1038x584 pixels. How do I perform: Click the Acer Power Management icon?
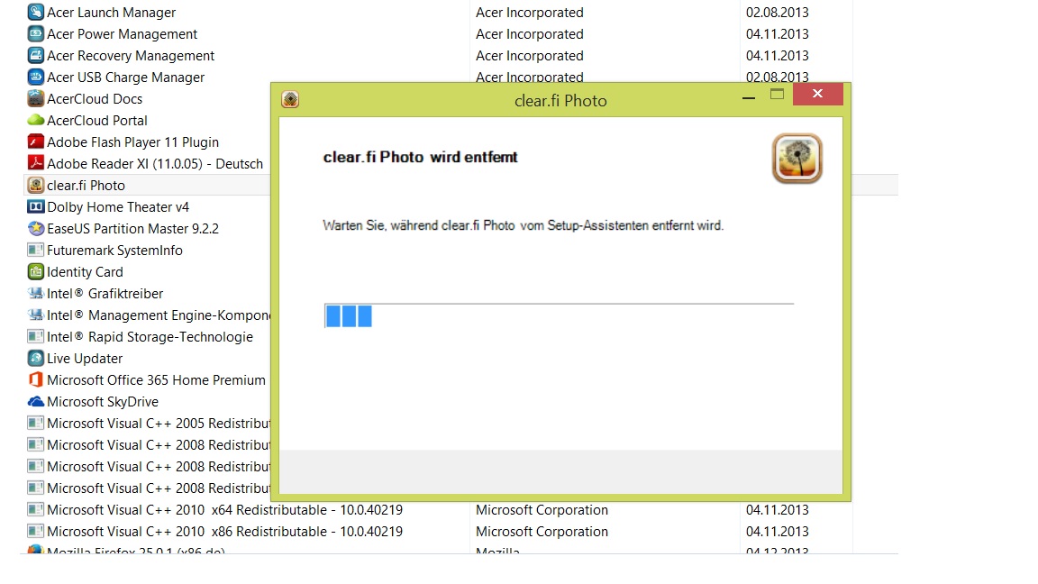[x=36, y=33]
